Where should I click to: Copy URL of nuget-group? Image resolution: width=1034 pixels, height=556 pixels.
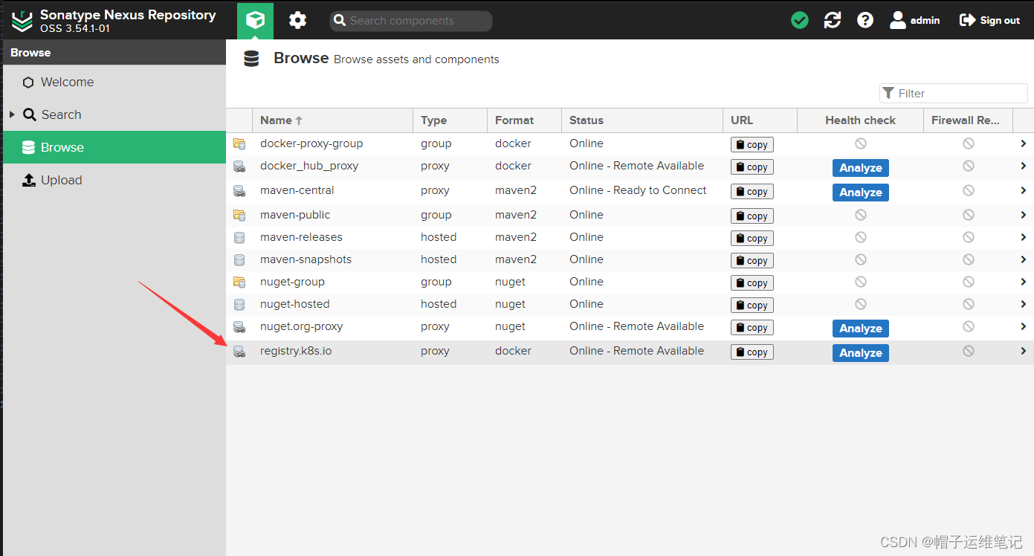(x=752, y=282)
